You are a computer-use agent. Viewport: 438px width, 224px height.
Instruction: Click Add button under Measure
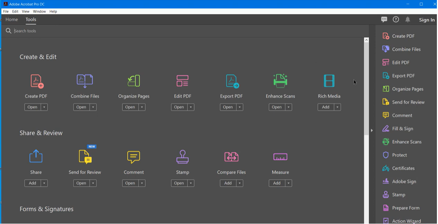277,183
